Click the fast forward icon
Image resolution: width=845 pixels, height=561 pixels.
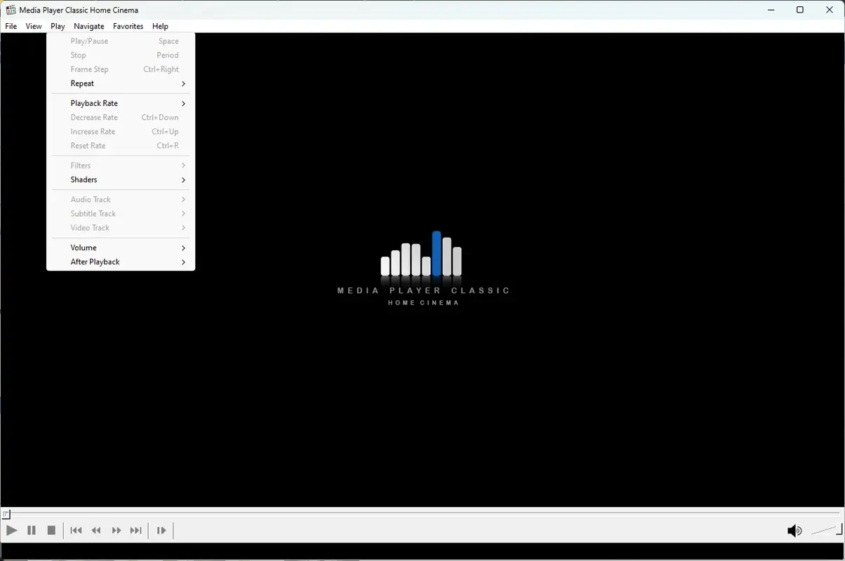click(116, 530)
